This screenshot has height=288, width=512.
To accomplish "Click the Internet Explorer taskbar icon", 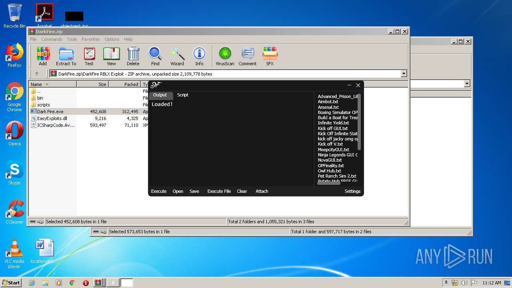I will pyautogui.click(x=32, y=283).
